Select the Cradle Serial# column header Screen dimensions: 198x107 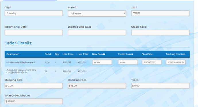point(125,54)
